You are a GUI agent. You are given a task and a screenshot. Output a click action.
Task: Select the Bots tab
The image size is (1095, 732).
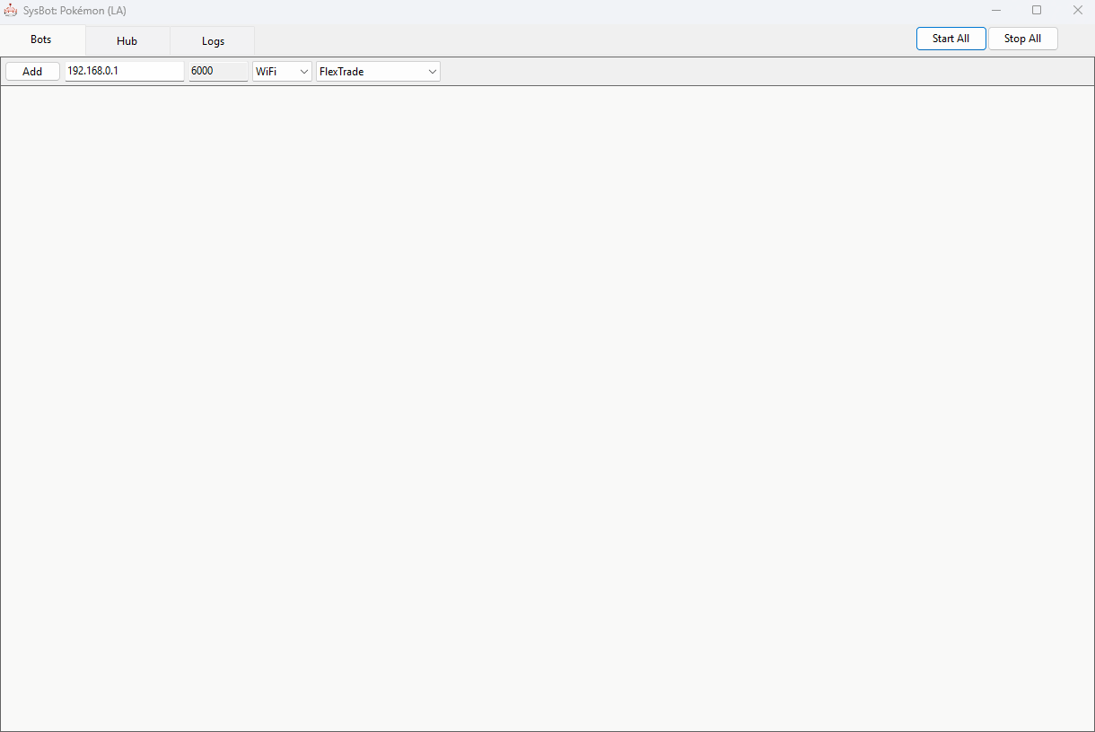[40, 40]
